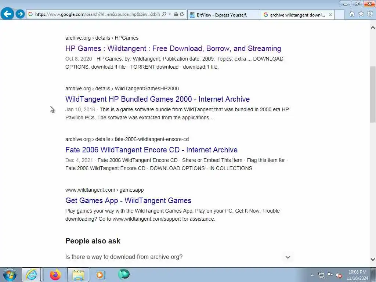Screen dimensions: 376x282
Task: Click the 'Dec 4, 2021' result date
Action: point(79,160)
